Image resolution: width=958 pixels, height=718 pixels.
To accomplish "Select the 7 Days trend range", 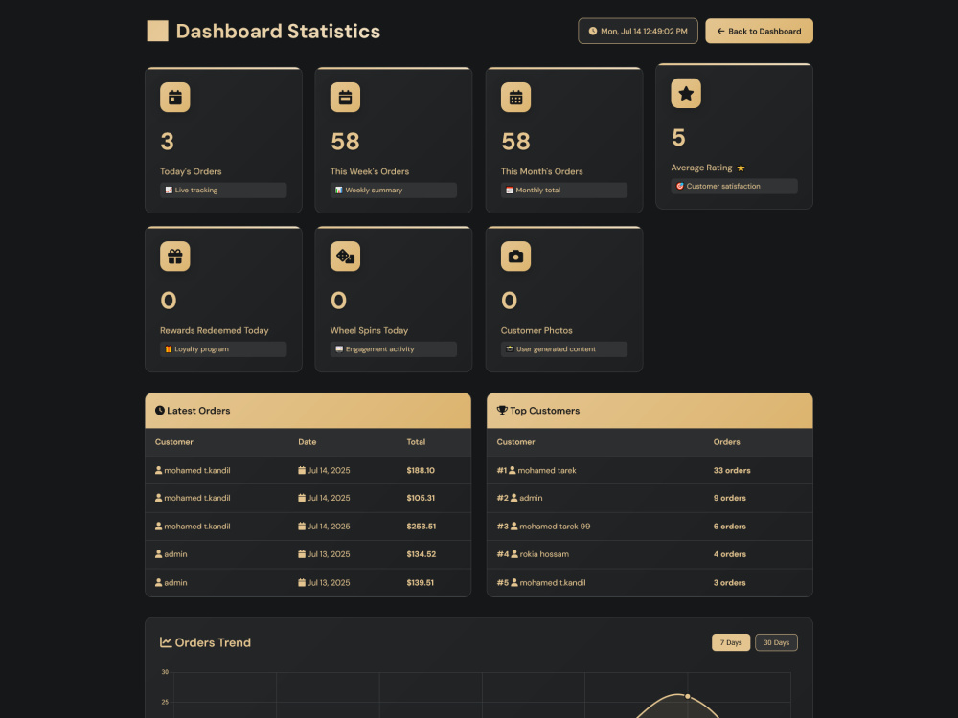I will point(731,642).
